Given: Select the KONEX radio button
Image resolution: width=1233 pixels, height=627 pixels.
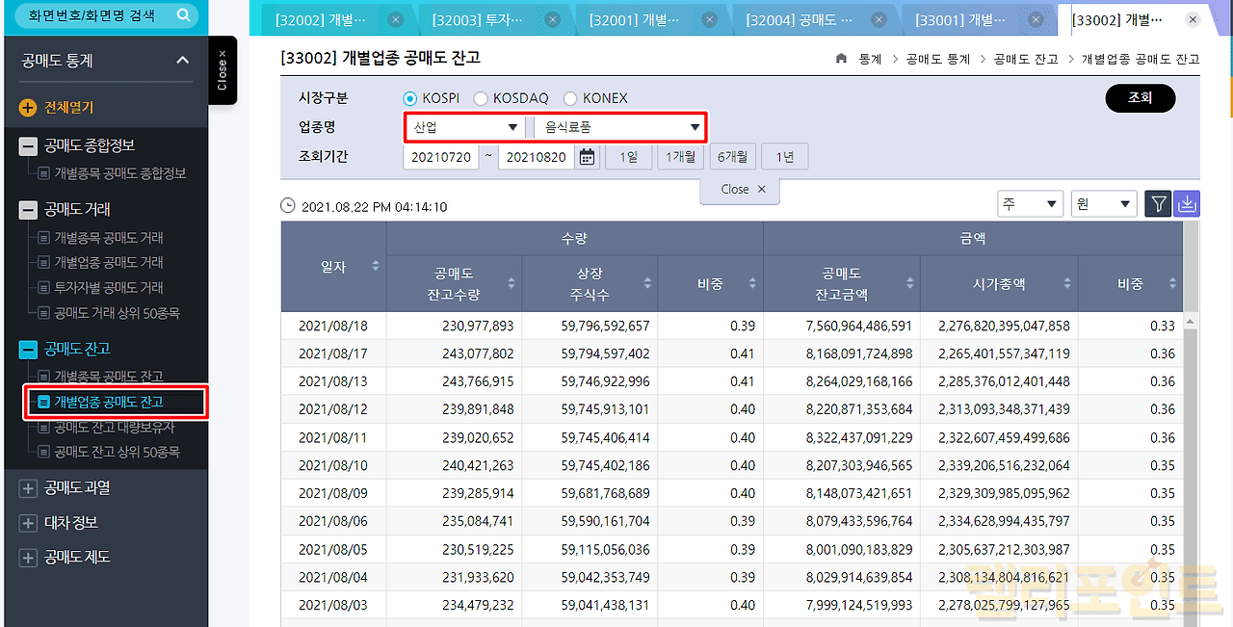Looking at the screenshot, I should (570, 98).
